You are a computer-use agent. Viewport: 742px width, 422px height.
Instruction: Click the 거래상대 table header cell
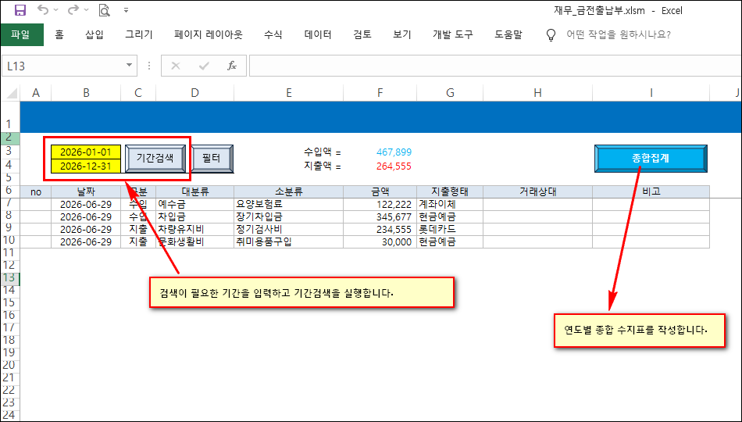point(537,191)
